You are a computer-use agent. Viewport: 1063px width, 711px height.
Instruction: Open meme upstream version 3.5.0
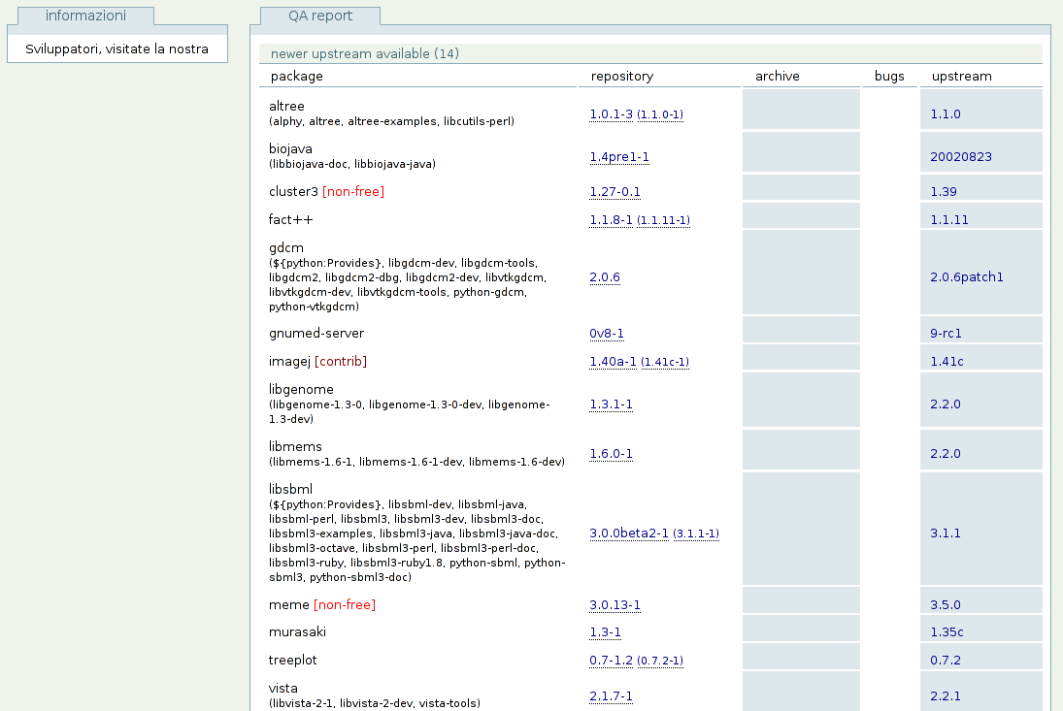(x=945, y=605)
